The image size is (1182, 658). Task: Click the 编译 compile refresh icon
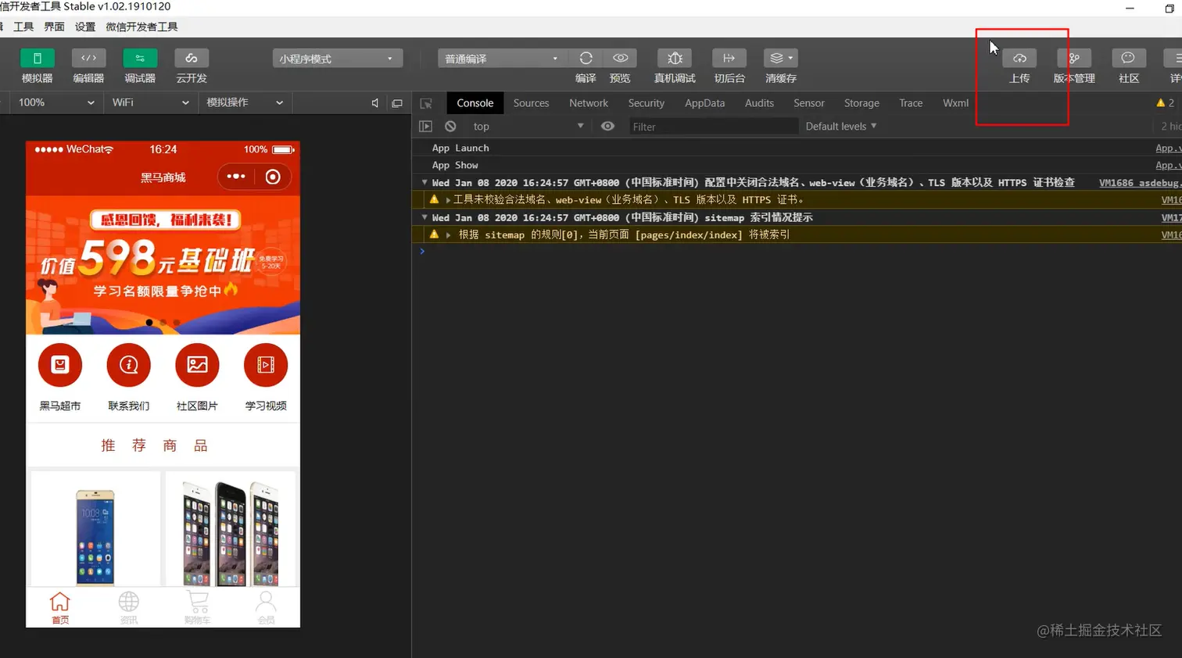pyautogui.click(x=586, y=59)
